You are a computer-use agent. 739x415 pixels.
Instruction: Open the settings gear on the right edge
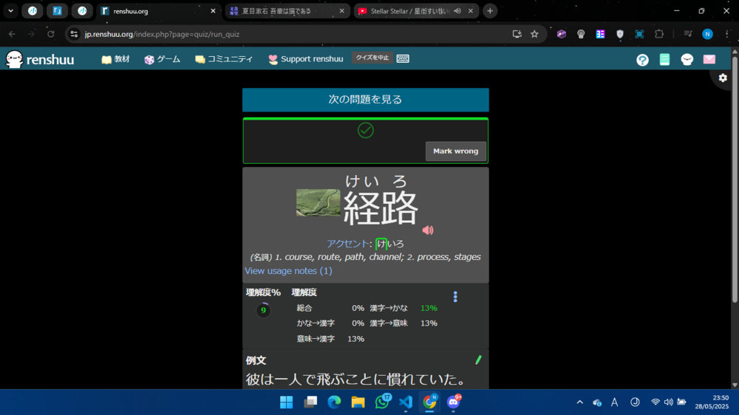click(x=723, y=78)
